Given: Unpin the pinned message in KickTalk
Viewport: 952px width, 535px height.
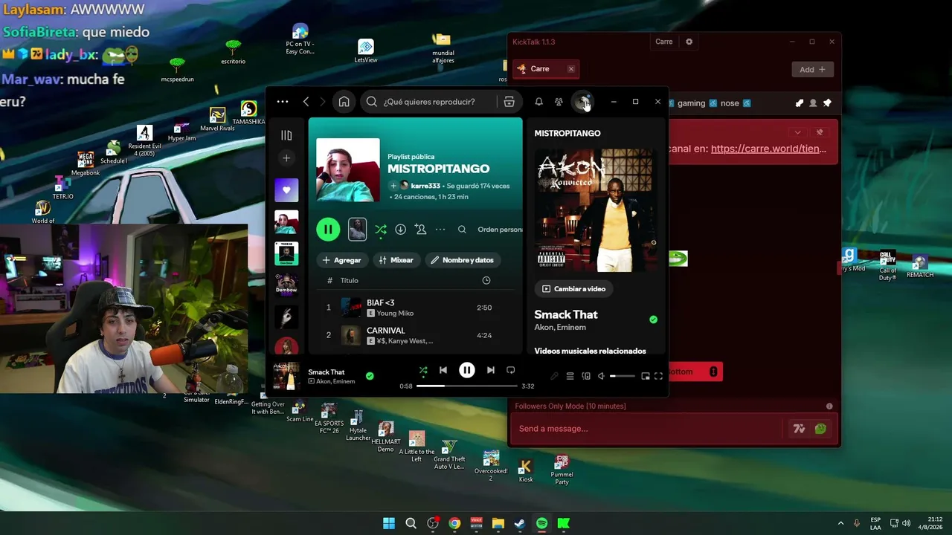Looking at the screenshot, I should coord(820,132).
